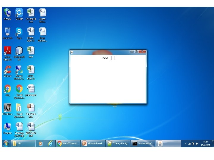Open the K7TotalSecurity shortcut
214x160 pixels.
[7, 109]
